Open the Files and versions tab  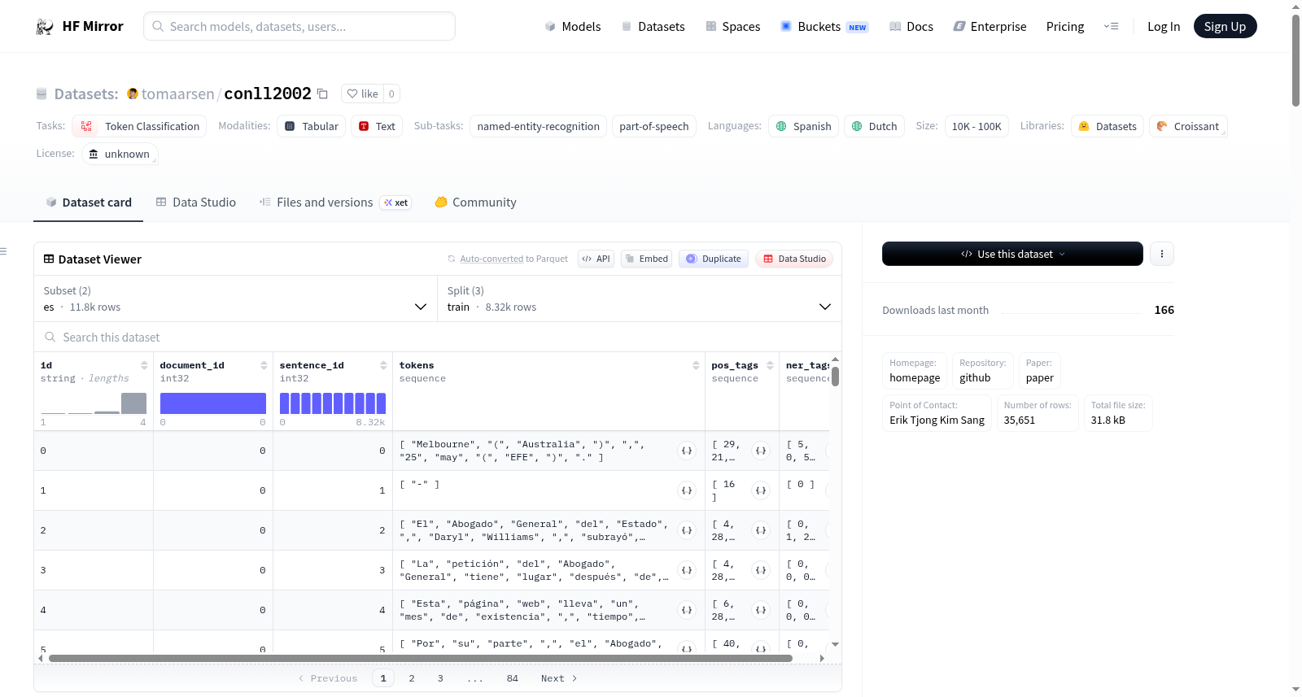(335, 203)
